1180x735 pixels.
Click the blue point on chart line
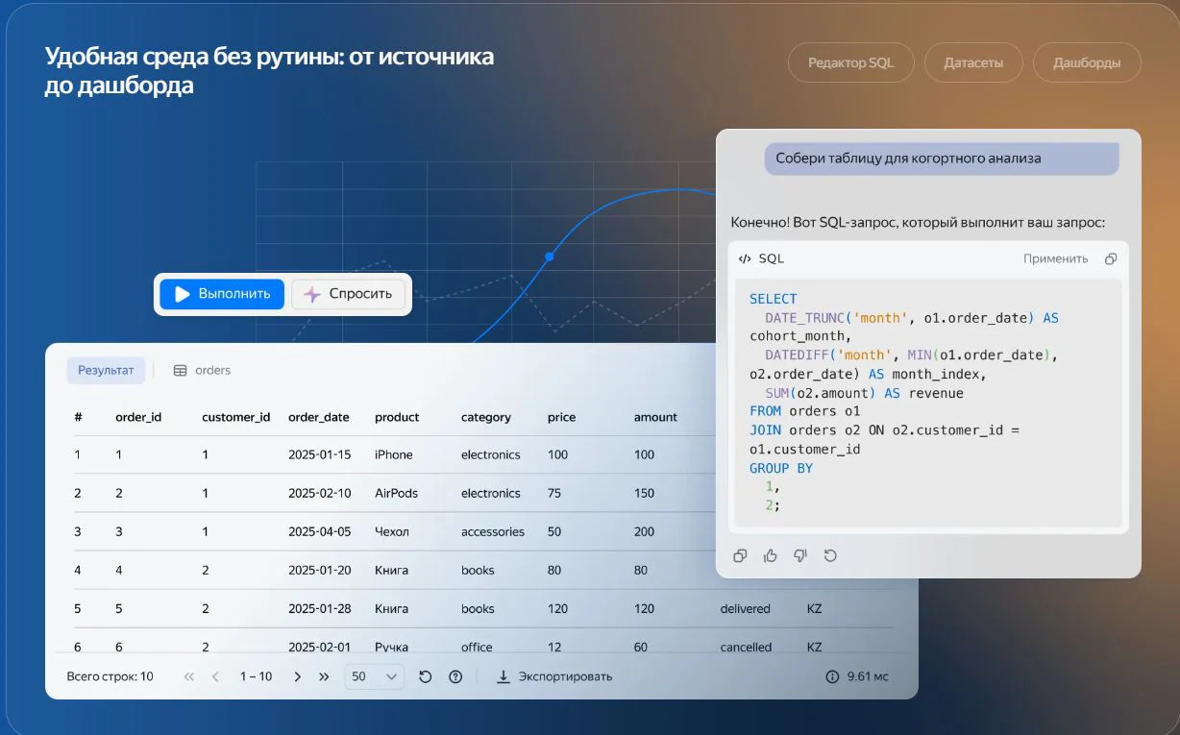tap(550, 257)
